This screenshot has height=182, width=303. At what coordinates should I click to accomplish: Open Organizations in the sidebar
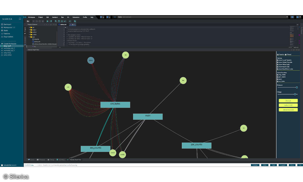point(7,37)
